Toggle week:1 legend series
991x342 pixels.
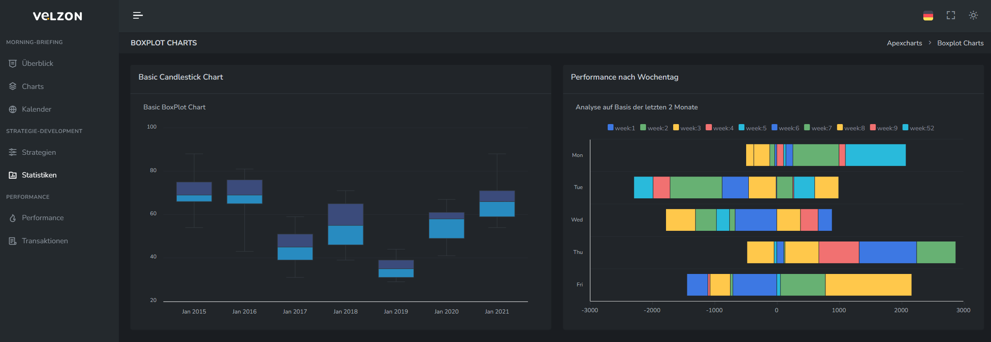(x=621, y=128)
